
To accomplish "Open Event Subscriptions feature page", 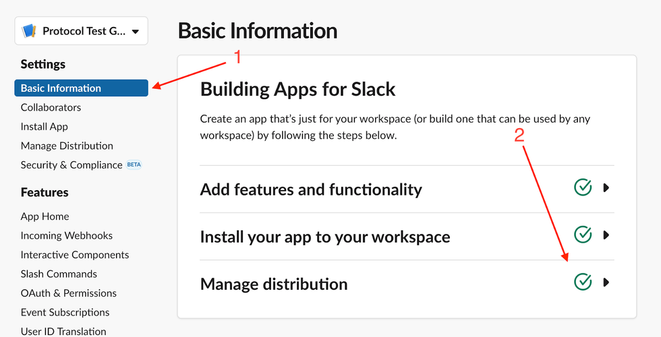I will (65, 312).
